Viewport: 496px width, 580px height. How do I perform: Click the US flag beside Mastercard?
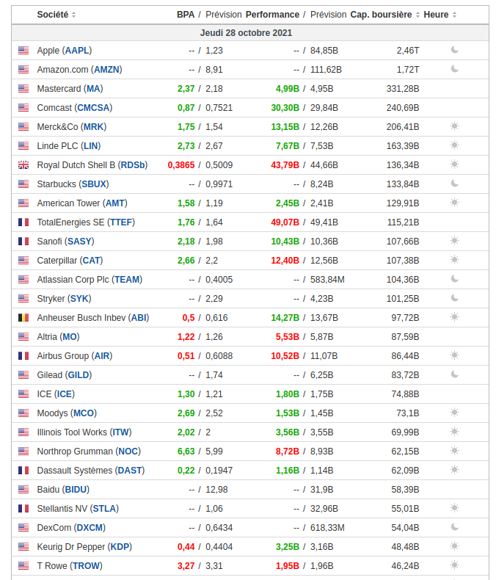[23, 89]
